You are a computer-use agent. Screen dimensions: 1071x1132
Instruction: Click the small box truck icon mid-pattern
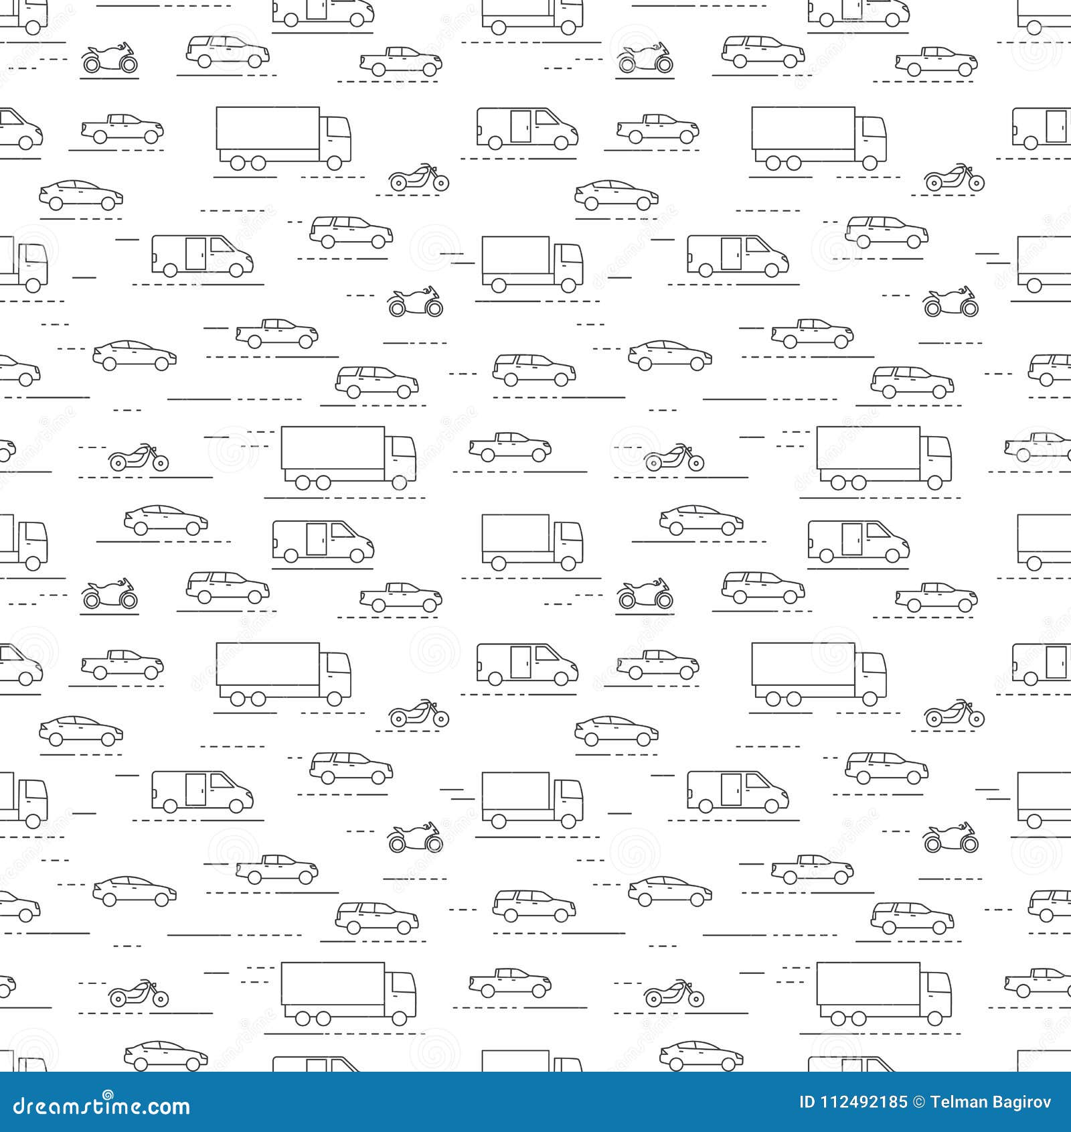(x=532, y=261)
